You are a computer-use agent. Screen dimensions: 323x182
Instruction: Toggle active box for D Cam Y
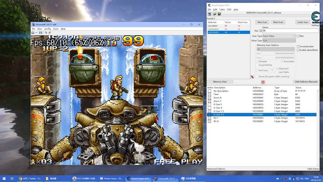tap(209, 104)
